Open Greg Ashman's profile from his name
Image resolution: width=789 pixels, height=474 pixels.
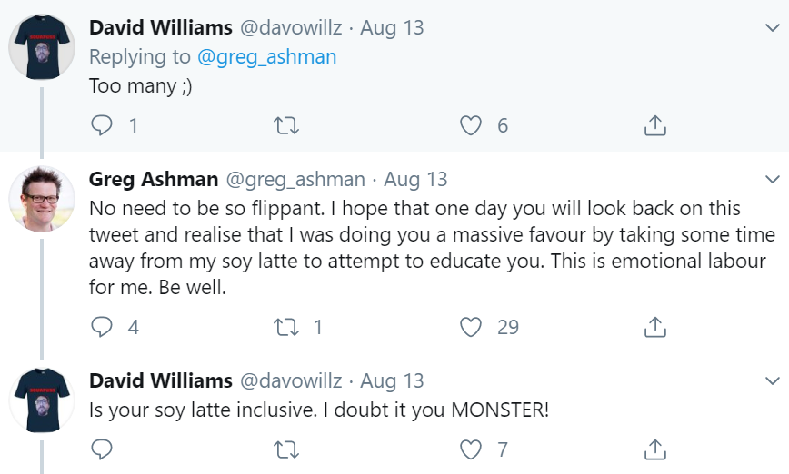click(153, 179)
